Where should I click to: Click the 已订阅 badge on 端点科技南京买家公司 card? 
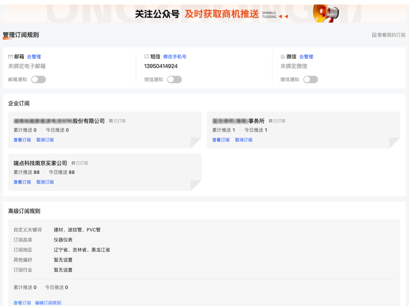(80, 163)
